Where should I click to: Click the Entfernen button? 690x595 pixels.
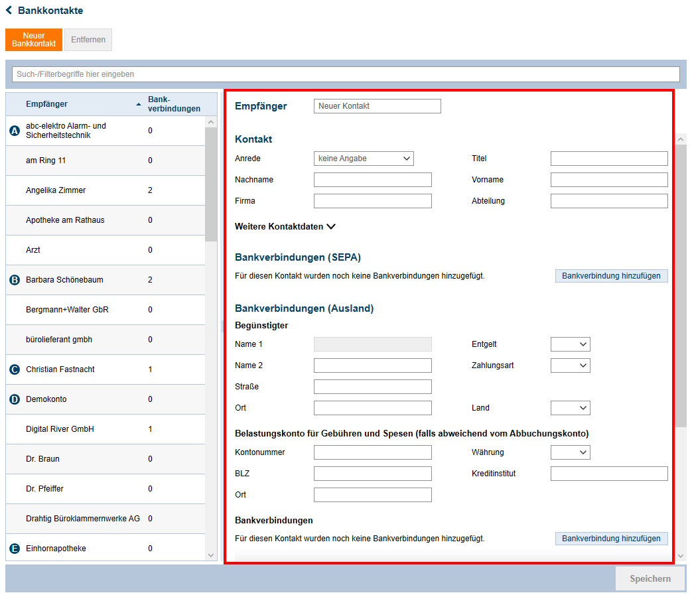tap(88, 40)
